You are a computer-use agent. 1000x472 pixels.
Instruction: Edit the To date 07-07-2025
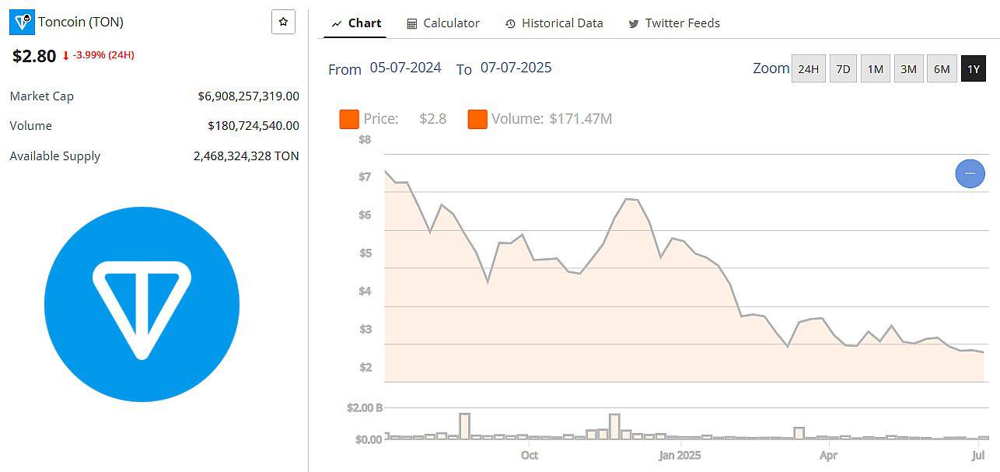click(516, 68)
